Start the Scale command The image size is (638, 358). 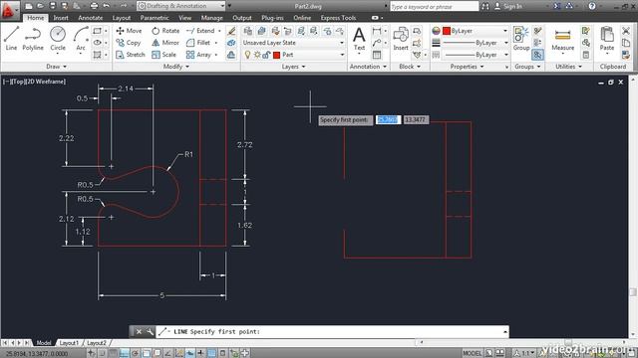163,55
